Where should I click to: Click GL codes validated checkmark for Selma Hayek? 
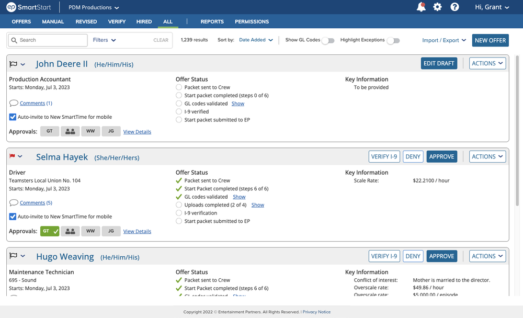coord(179,197)
